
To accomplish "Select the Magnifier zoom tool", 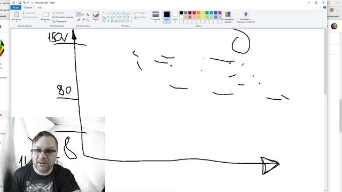I will [88, 20].
